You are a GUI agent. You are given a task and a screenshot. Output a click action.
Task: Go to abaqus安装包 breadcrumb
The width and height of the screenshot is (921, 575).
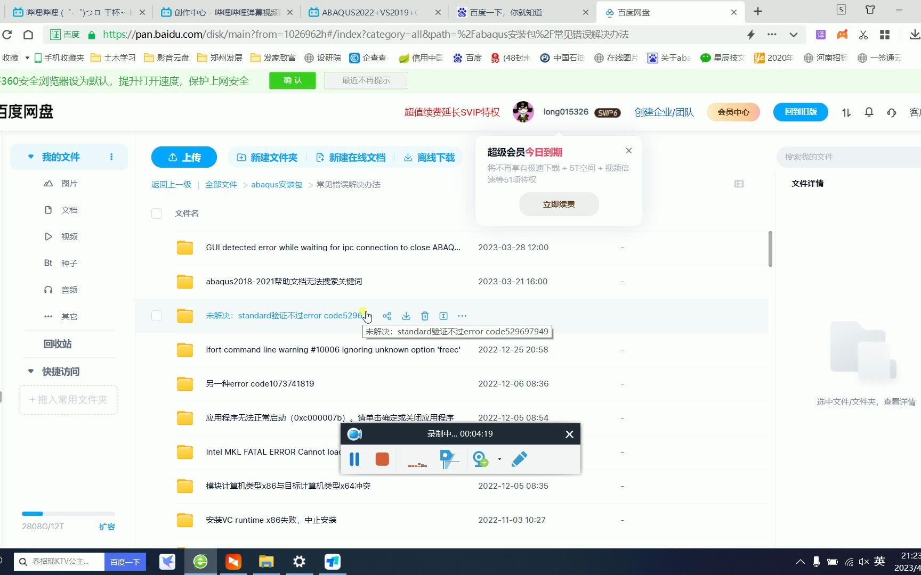[277, 185]
